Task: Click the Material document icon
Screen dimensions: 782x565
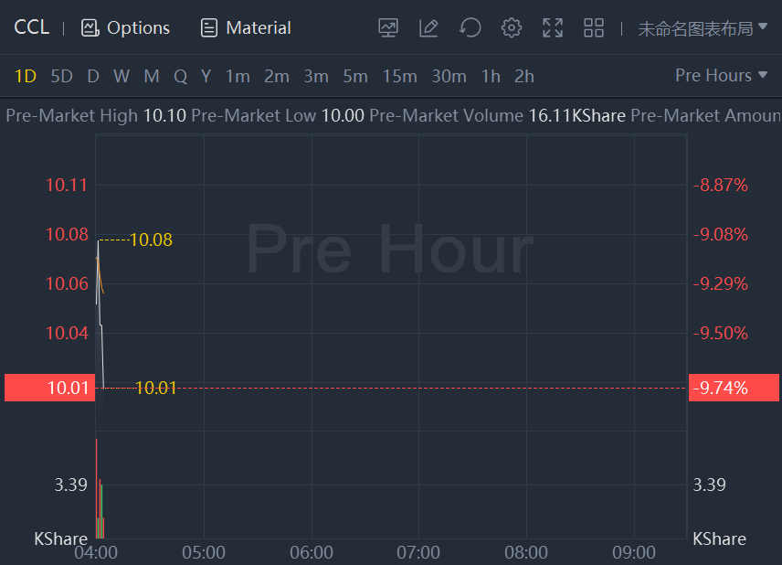Action: pos(209,28)
